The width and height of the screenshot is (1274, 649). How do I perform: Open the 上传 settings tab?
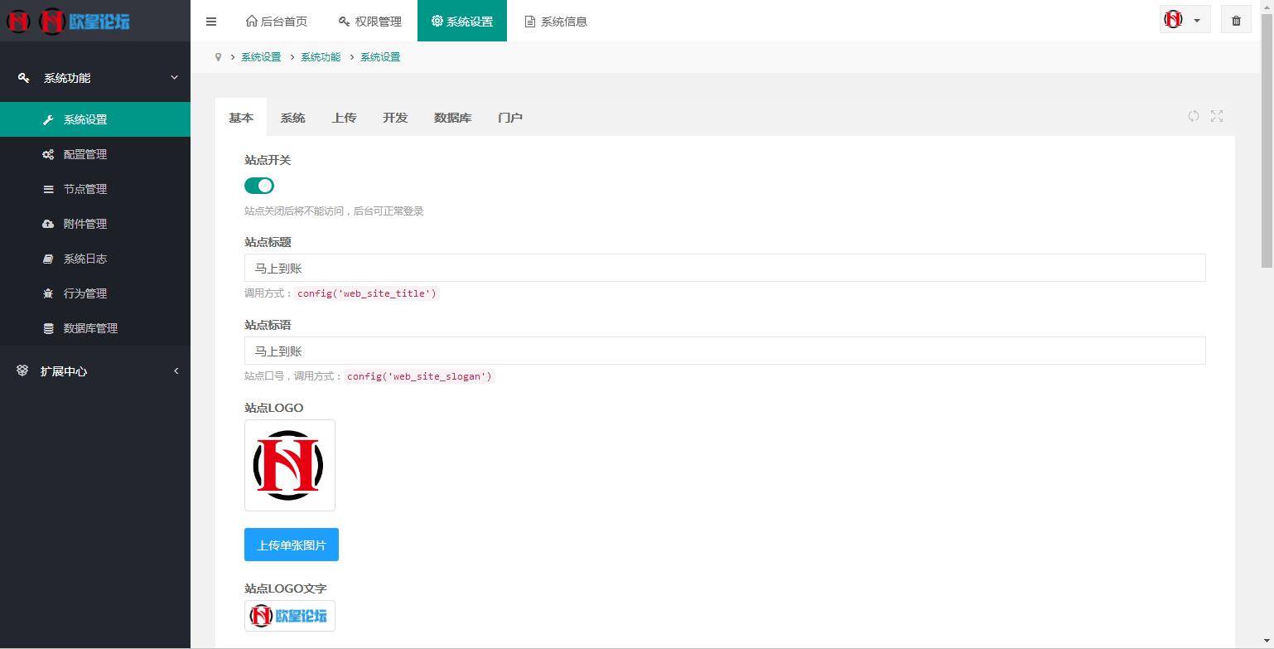tap(344, 117)
